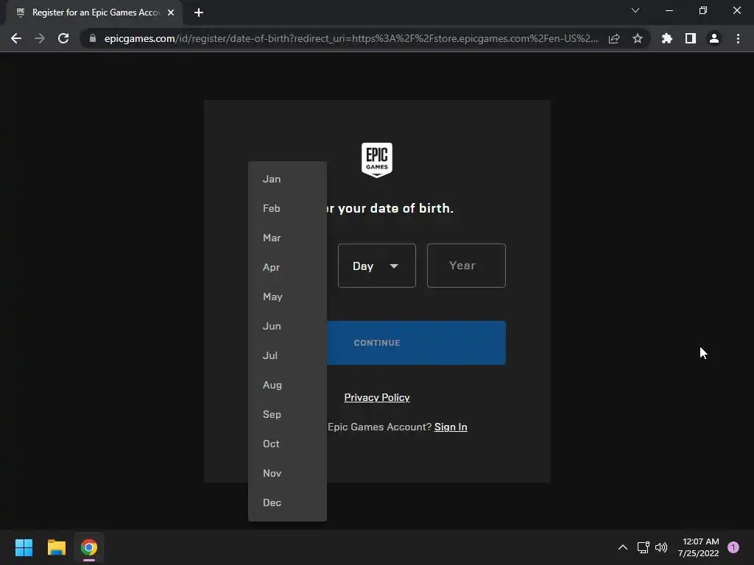754x565 pixels.
Task: Click the Year input field
Action: tap(466, 266)
